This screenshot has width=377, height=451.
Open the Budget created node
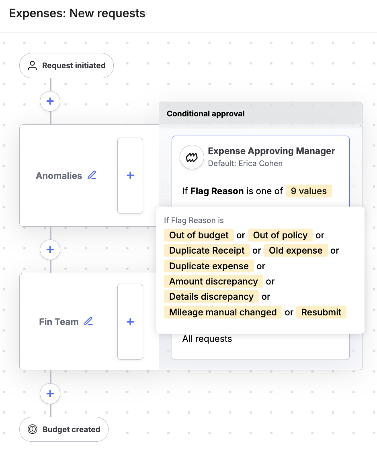64,429
